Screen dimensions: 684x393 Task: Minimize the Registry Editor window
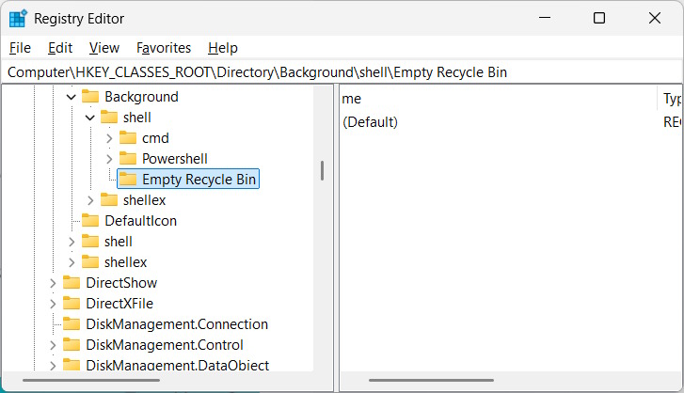coord(545,18)
